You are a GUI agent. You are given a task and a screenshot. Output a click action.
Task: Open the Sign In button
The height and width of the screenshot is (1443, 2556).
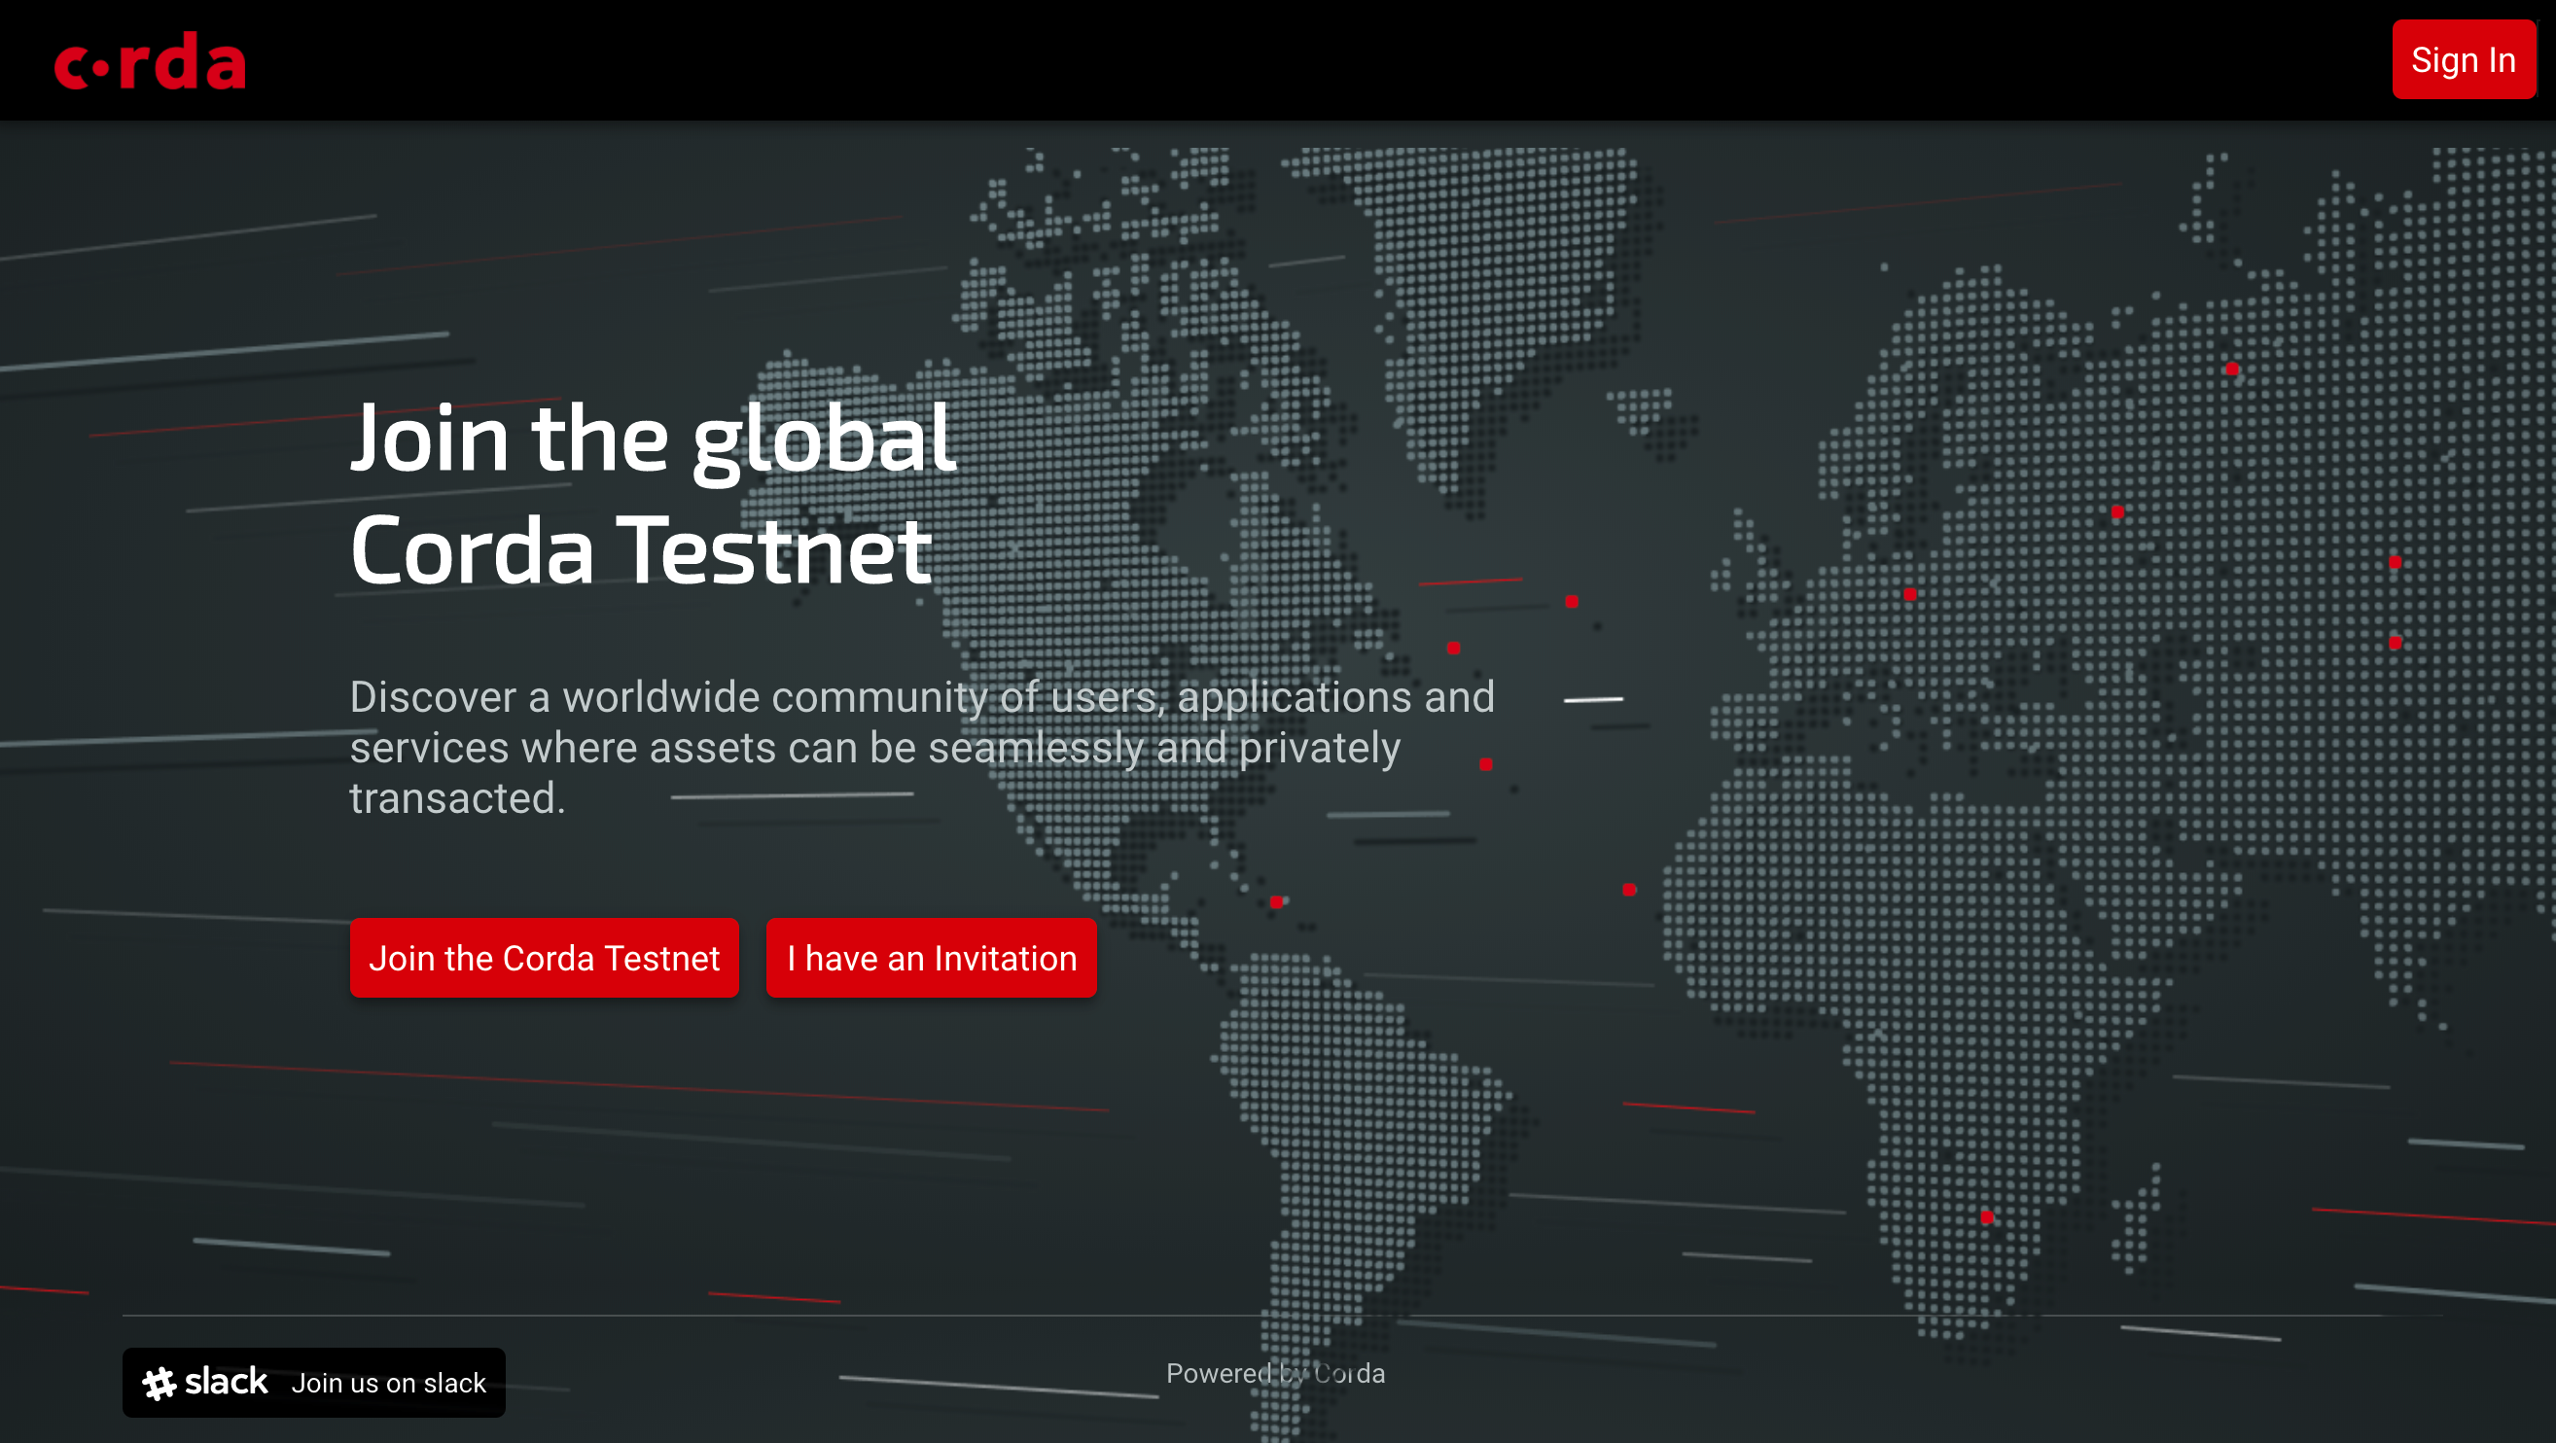(x=2463, y=59)
